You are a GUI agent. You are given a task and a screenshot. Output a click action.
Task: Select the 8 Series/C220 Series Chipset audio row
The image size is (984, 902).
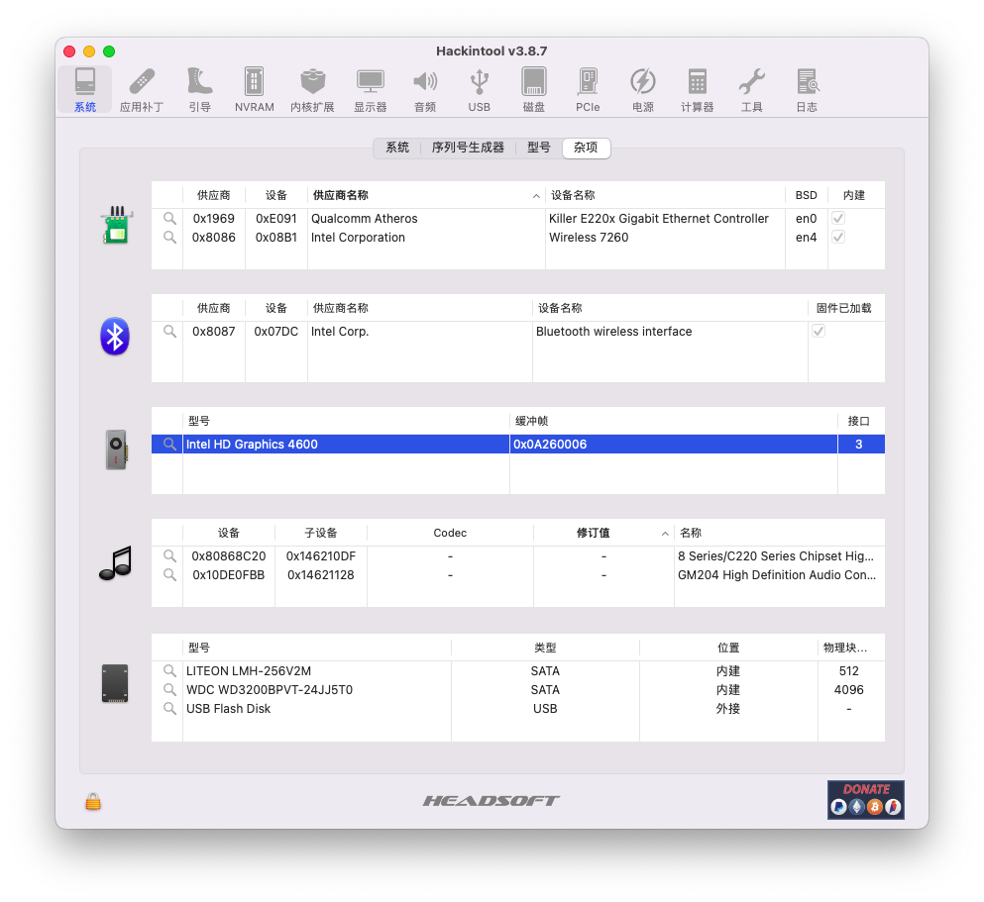click(517, 556)
